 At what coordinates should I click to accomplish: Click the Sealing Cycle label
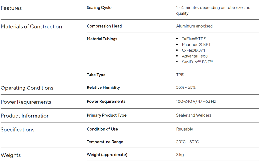[99, 8]
